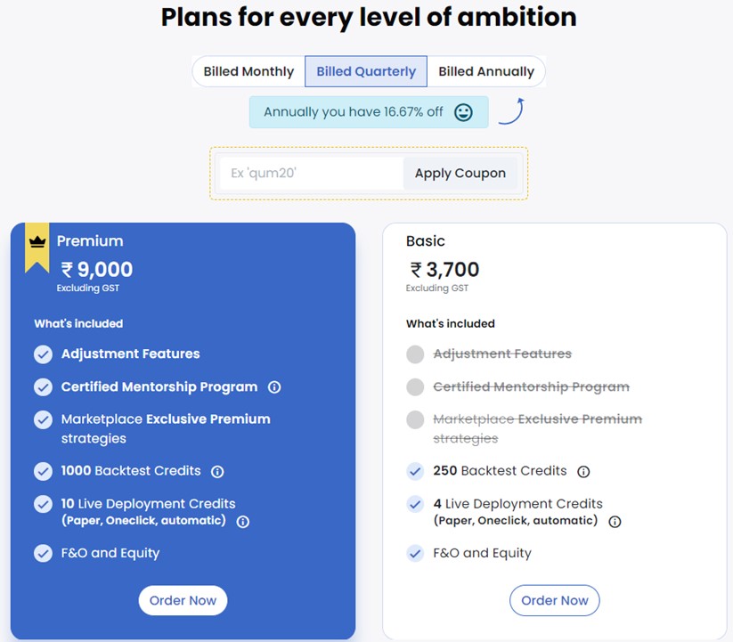
Task: Click checkmark beside Premium Adjustment Features
Action: [43, 354]
